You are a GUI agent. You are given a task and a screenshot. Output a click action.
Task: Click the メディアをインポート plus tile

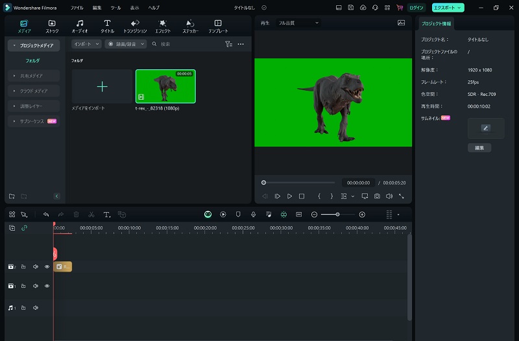(x=102, y=87)
